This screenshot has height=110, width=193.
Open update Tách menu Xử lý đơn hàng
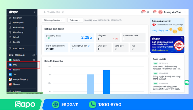167,67
